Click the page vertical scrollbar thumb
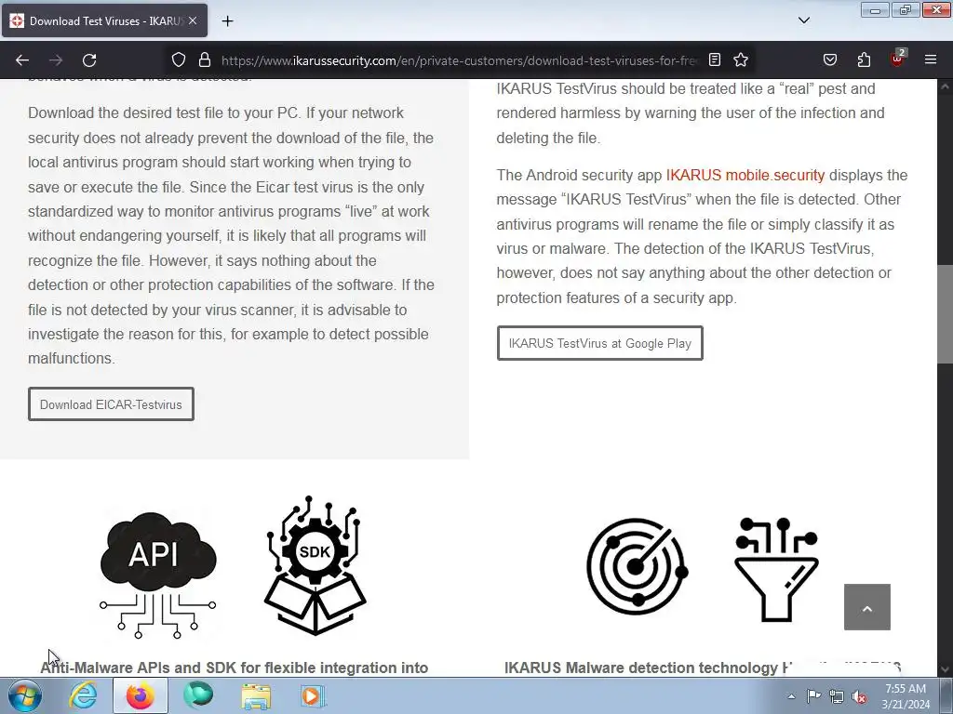The height and width of the screenshot is (714, 953). 945,314
